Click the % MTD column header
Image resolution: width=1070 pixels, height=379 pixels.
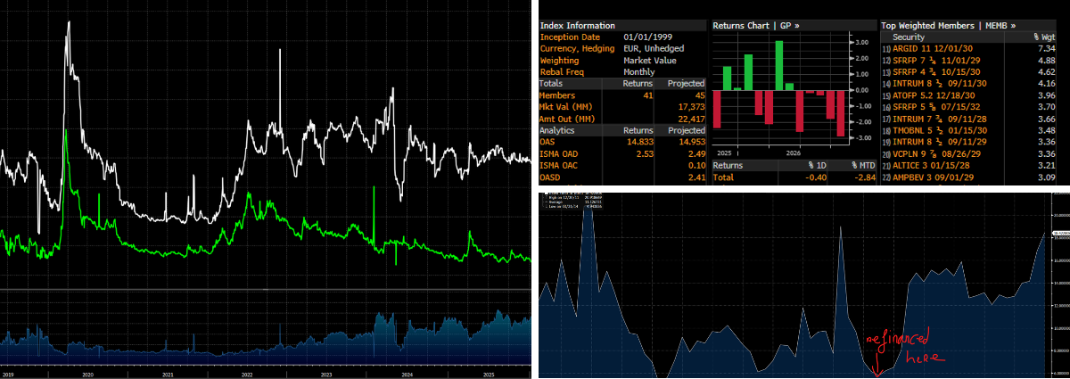(864, 166)
